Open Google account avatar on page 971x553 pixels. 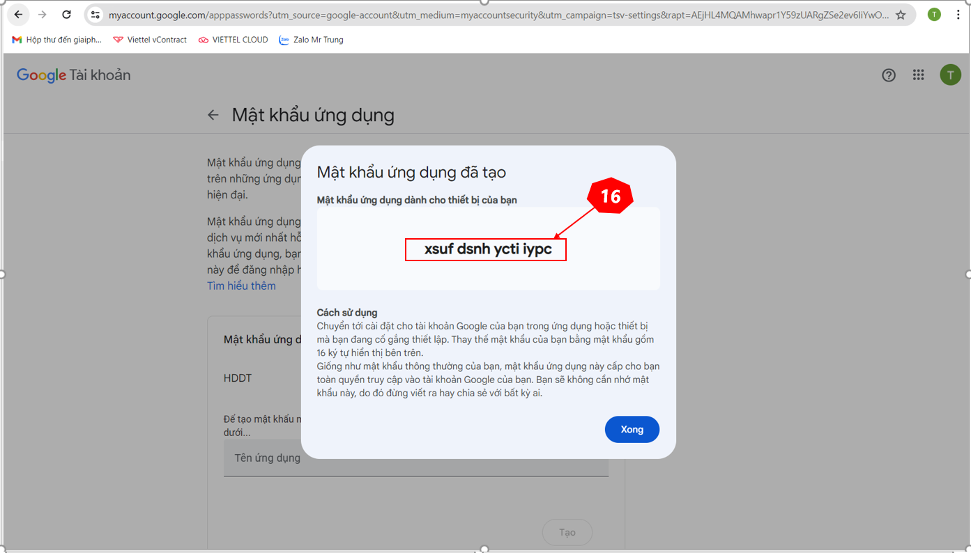pyautogui.click(x=950, y=75)
